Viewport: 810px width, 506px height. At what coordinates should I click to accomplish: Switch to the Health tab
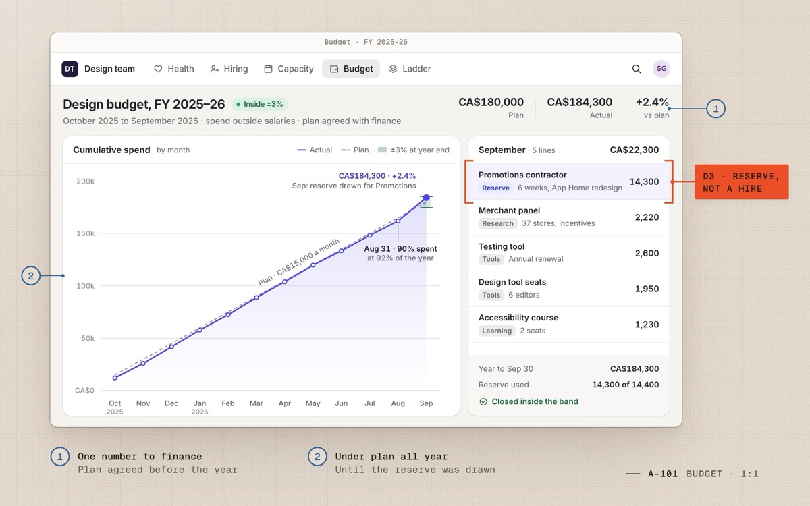point(173,69)
